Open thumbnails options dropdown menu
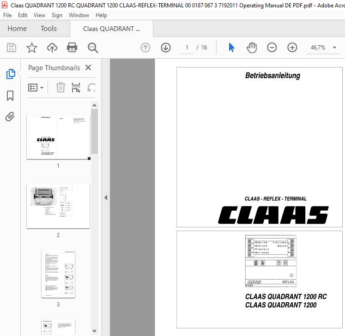Screen dimensions: 345x336 point(36,88)
